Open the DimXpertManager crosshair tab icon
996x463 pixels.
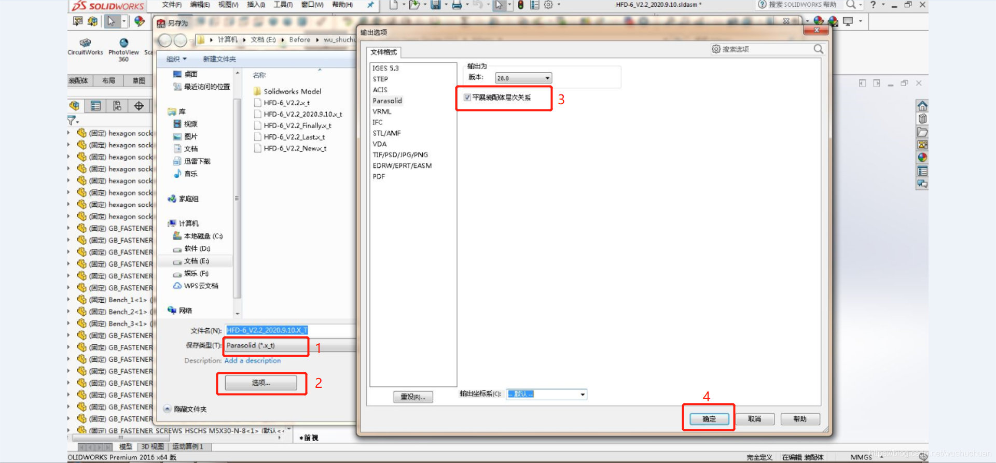pyautogui.click(x=139, y=106)
